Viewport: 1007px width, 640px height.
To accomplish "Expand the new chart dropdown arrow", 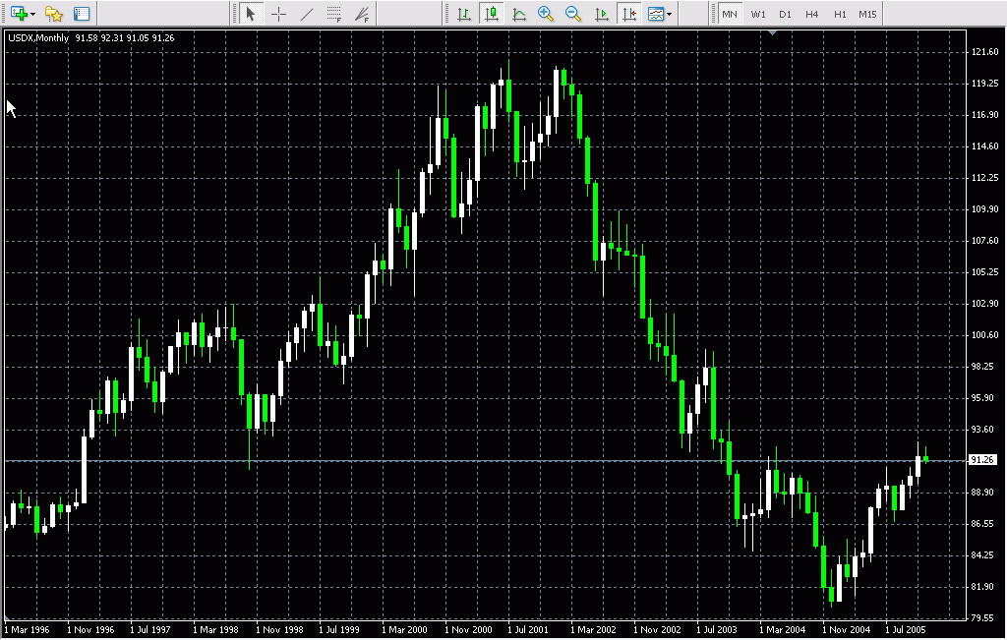I will (32, 14).
